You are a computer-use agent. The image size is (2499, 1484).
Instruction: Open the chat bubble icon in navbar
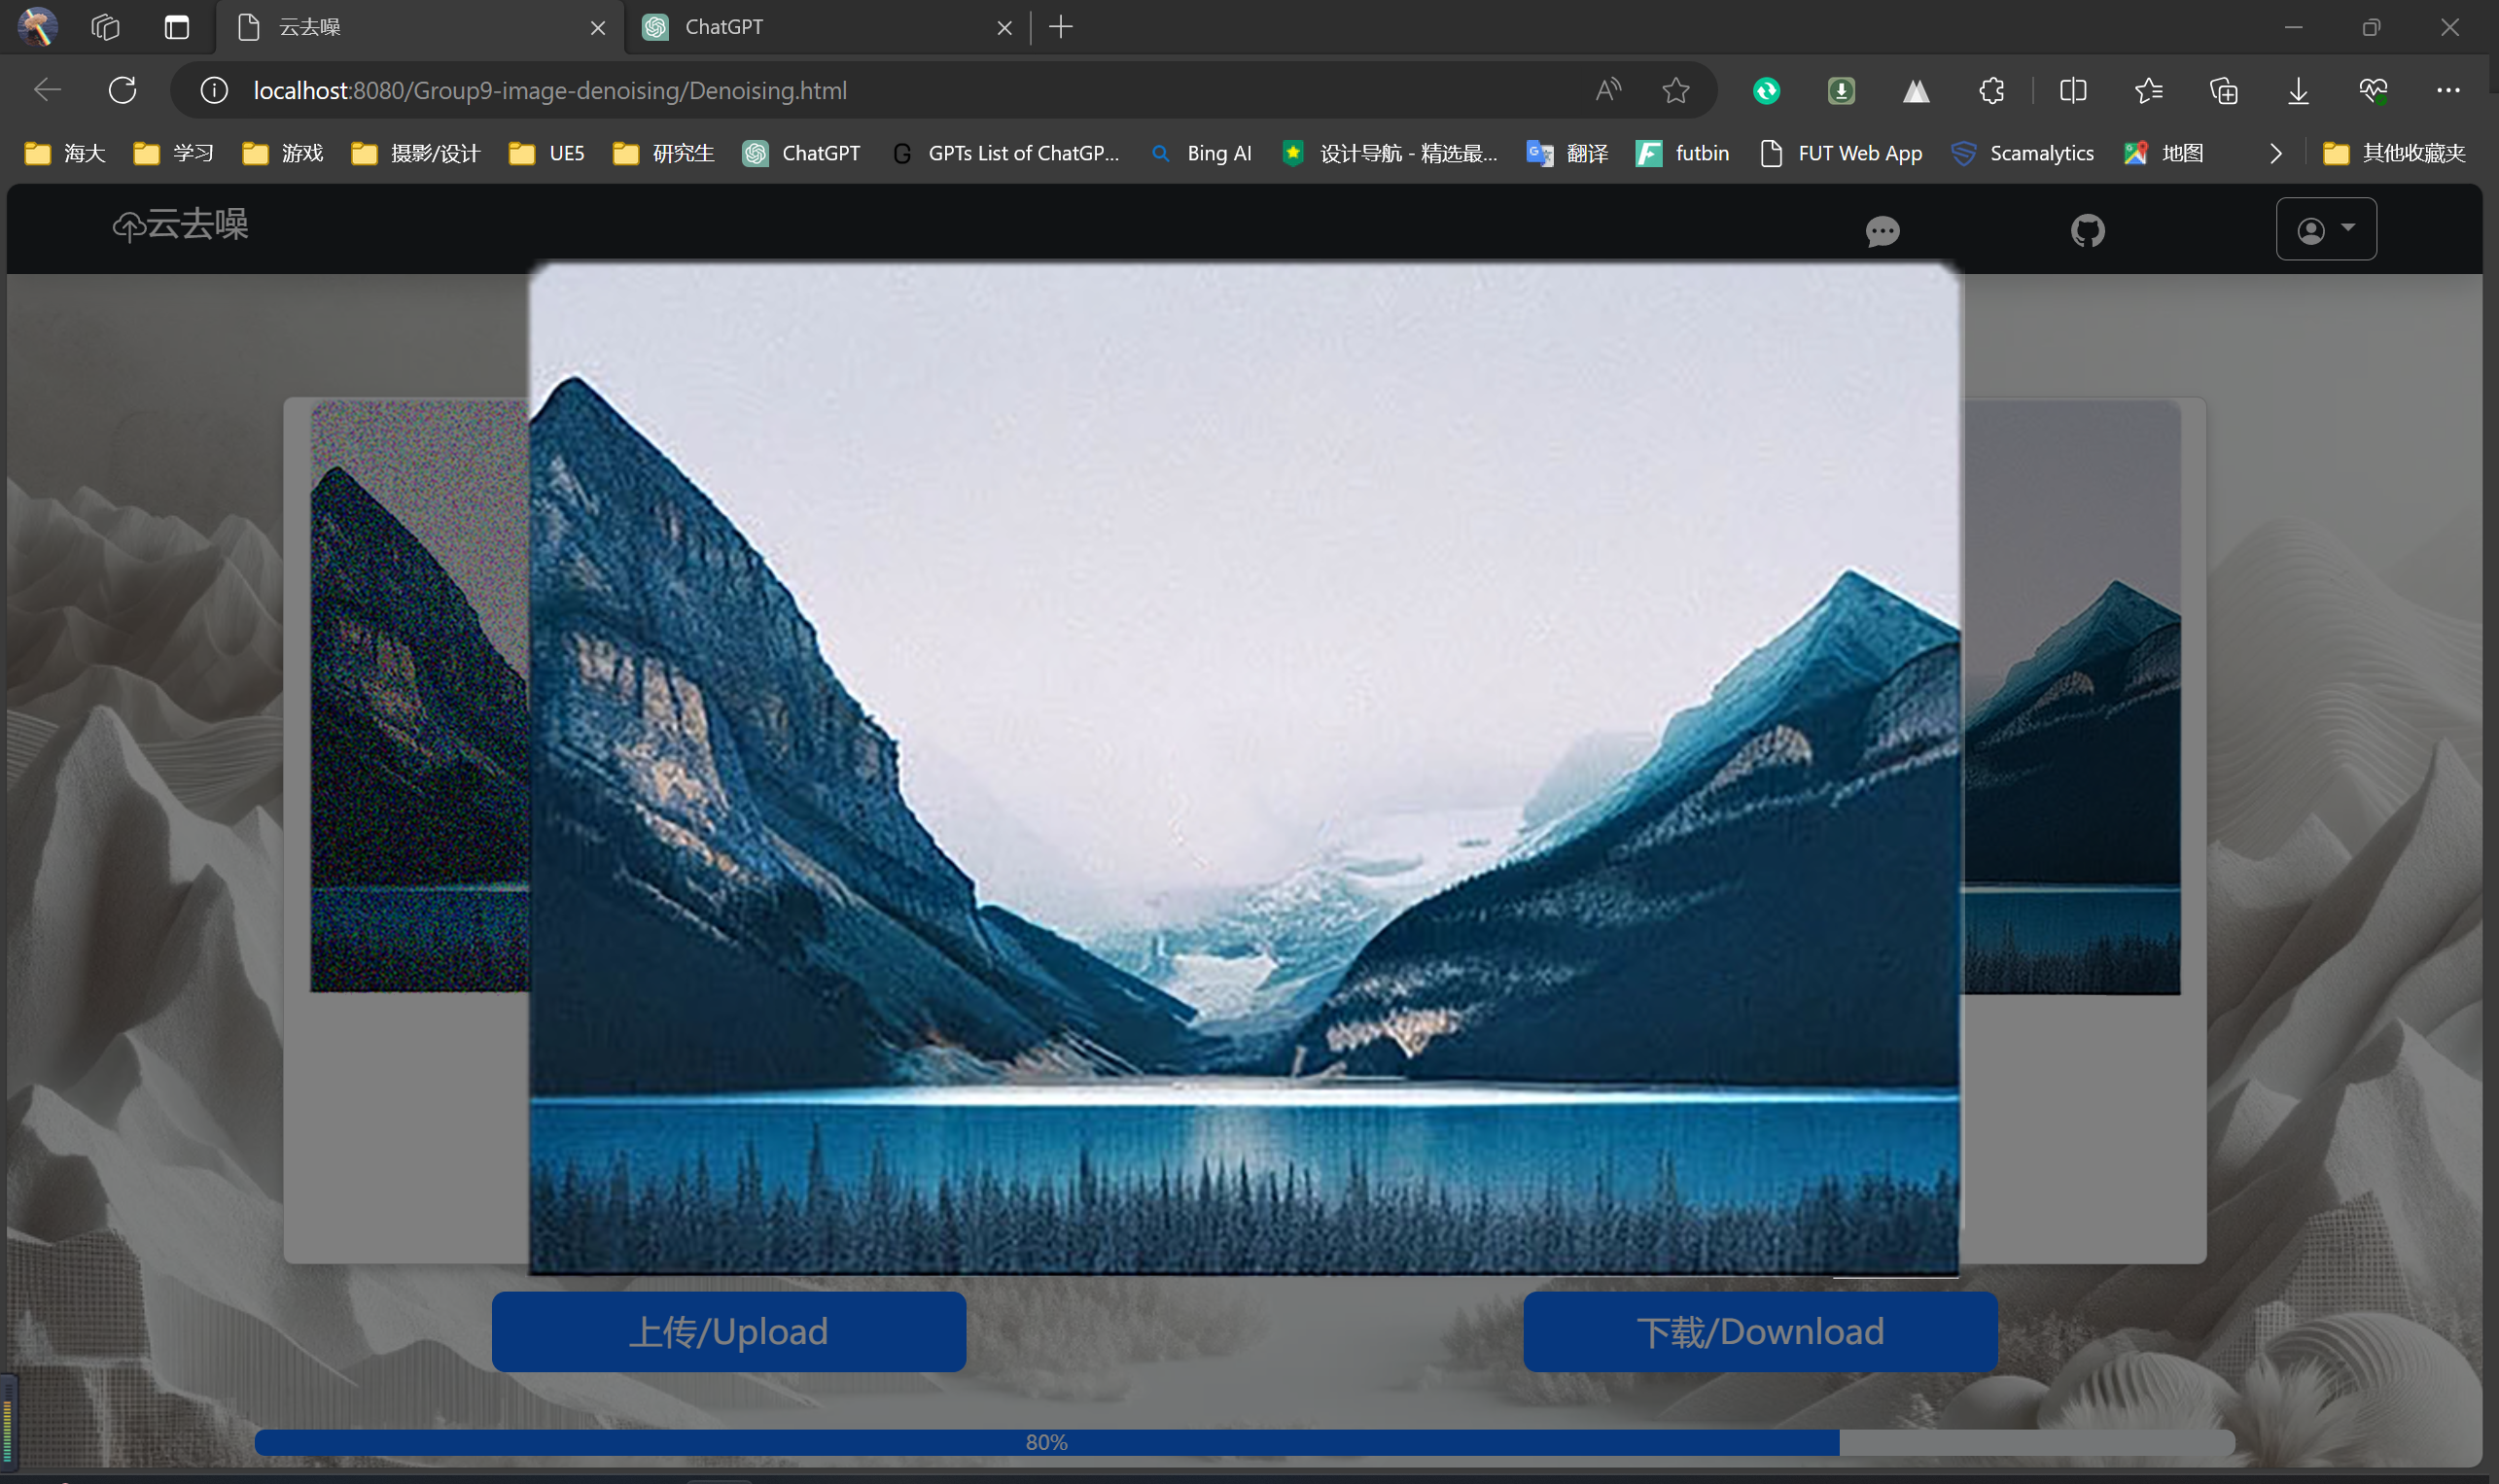pos(1882,231)
